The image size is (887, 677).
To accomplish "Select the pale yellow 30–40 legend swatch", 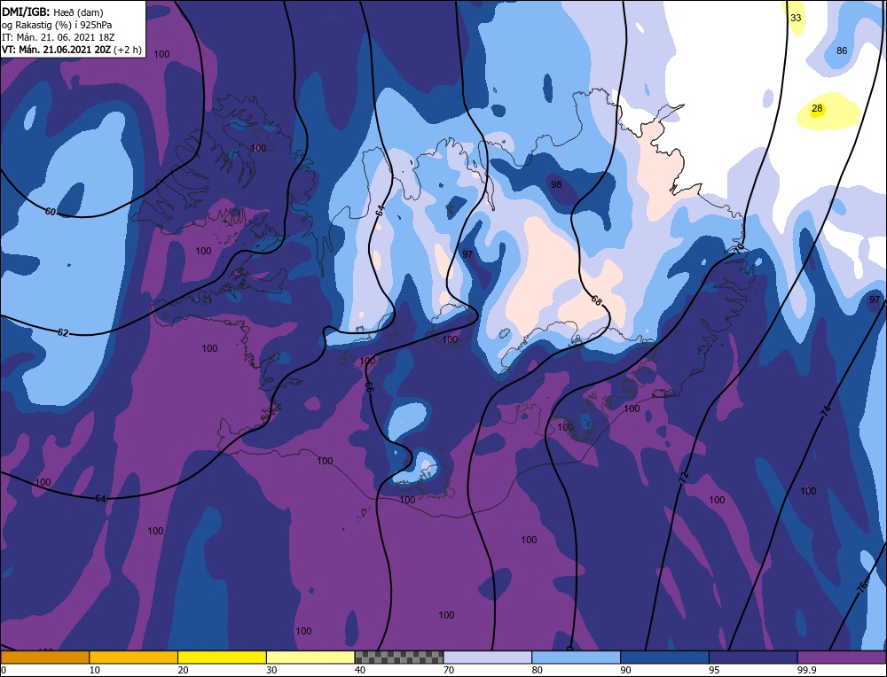I will (x=310, y=657).
